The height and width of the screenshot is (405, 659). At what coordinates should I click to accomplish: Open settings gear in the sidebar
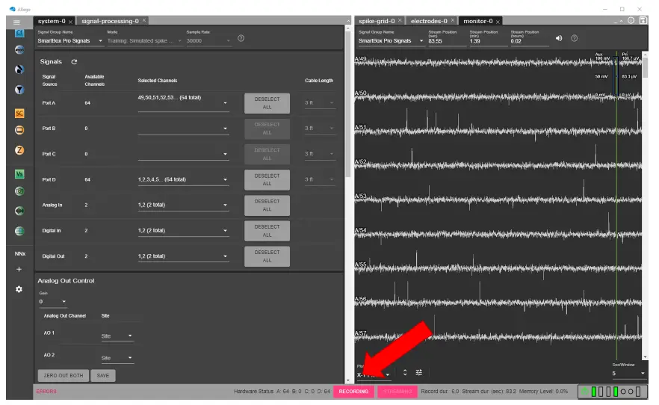[19, 289]
